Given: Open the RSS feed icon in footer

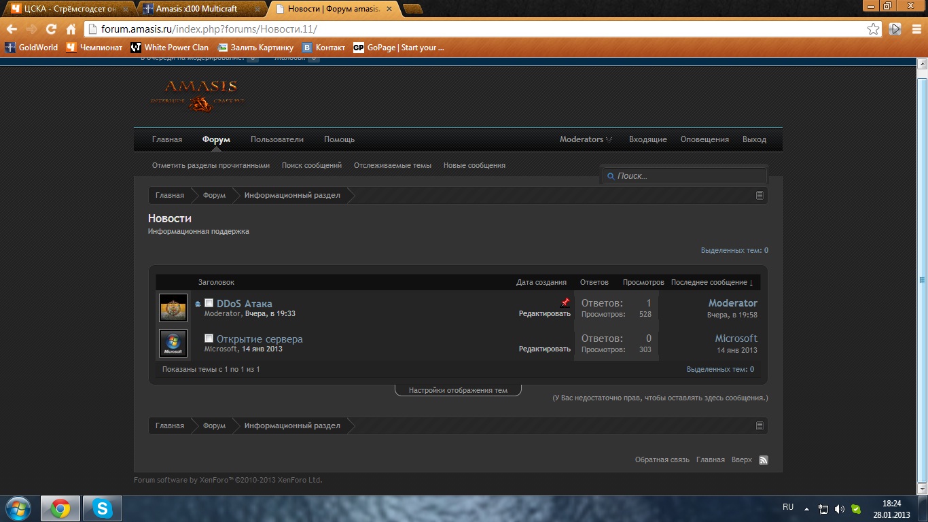Looking at the screenshot, I should [x=764, y=460].
